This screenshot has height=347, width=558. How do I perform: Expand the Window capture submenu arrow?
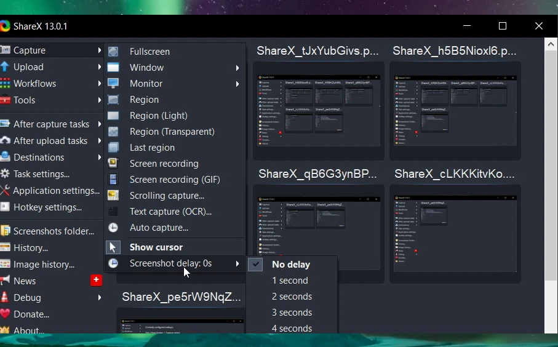(237, 68)
